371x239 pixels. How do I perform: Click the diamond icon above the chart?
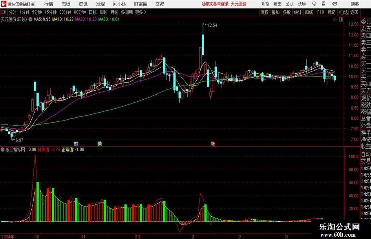(335, 20)
